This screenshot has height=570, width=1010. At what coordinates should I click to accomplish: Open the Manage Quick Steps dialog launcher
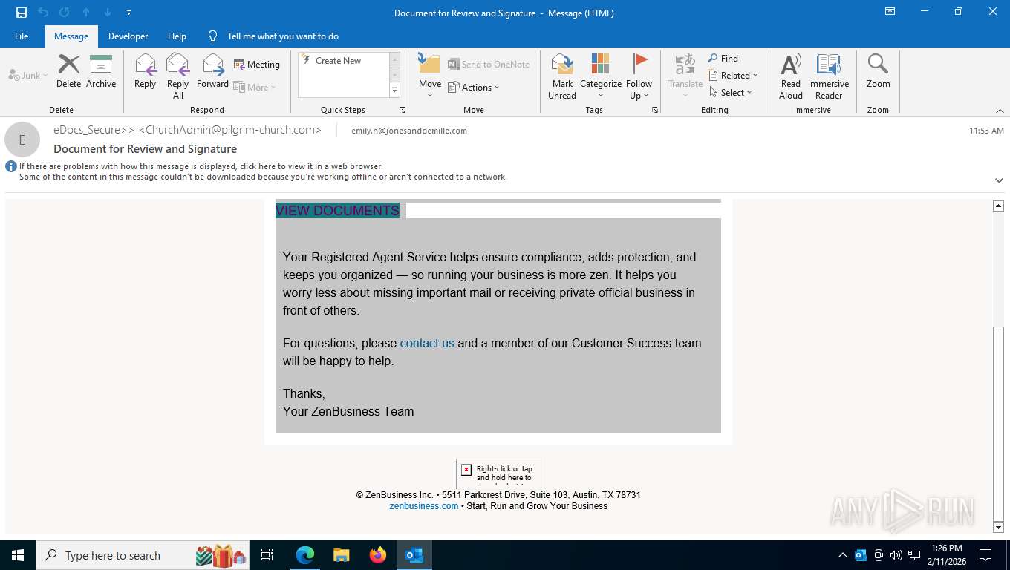click(403, 110)
